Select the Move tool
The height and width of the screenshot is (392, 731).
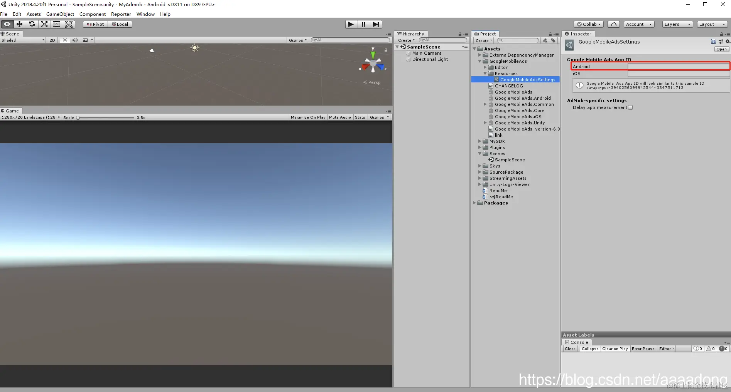click(19, 24)
